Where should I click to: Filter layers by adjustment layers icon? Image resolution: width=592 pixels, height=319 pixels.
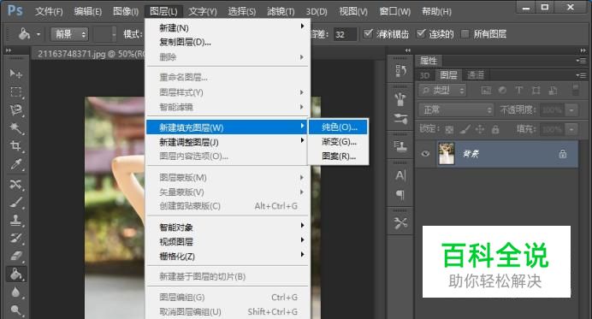point(502,91)
